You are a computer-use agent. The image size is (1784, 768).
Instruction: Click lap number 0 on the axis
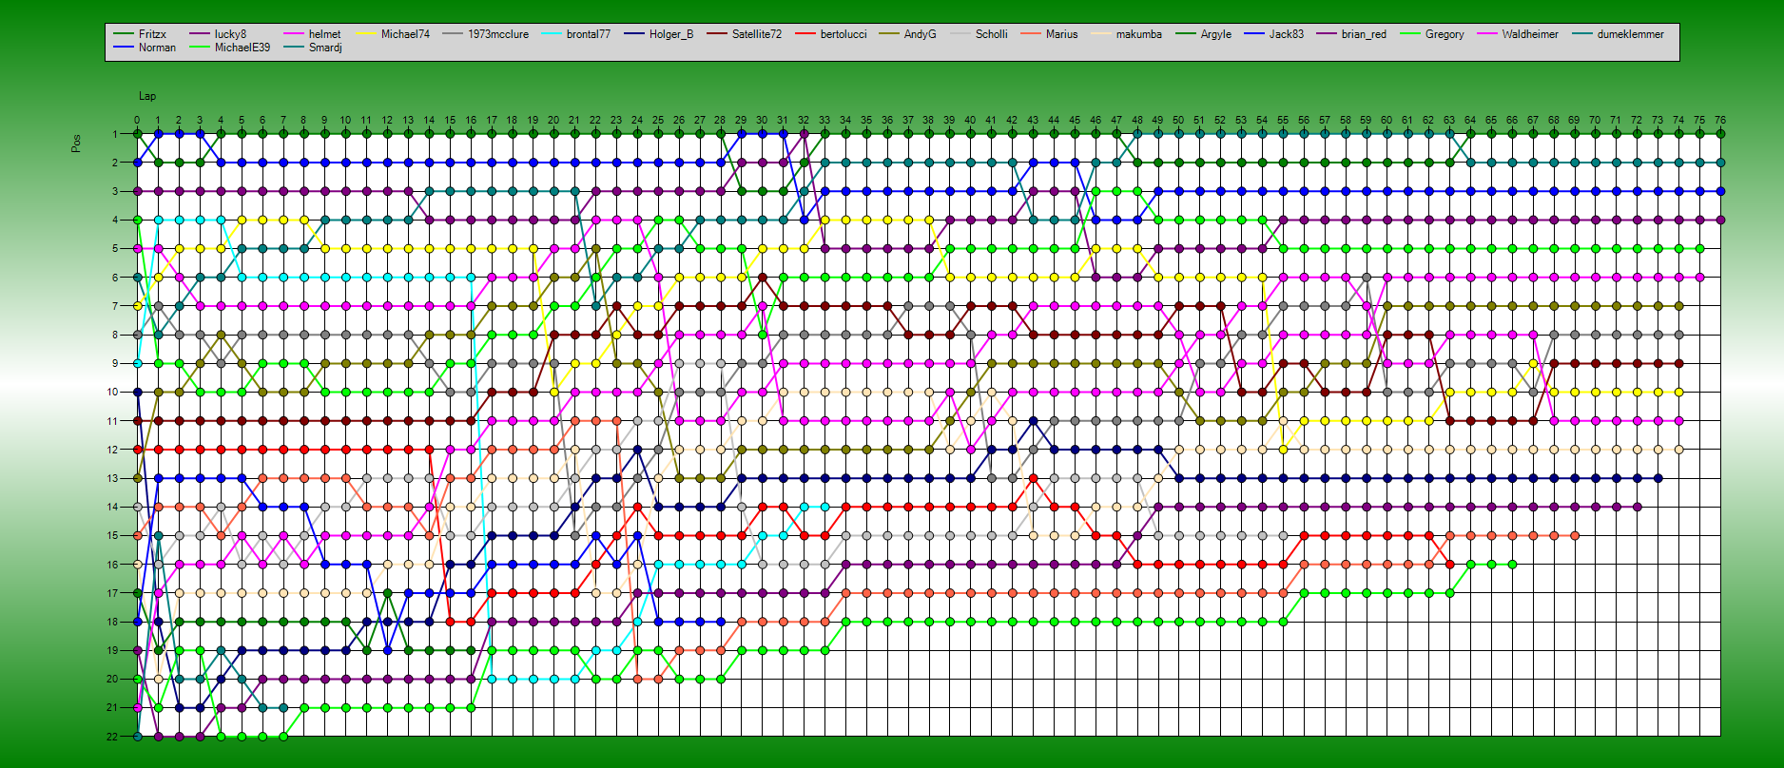[x=137, y=121]
